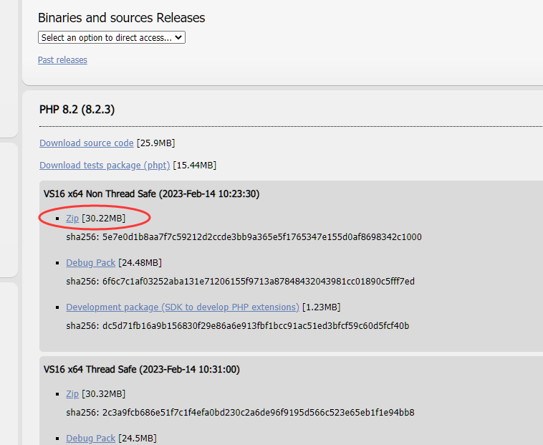This screenshot has width=543, height=445.
Task: Download the Debug Pack [24.48MB]
Action: (x=91, y=263)
